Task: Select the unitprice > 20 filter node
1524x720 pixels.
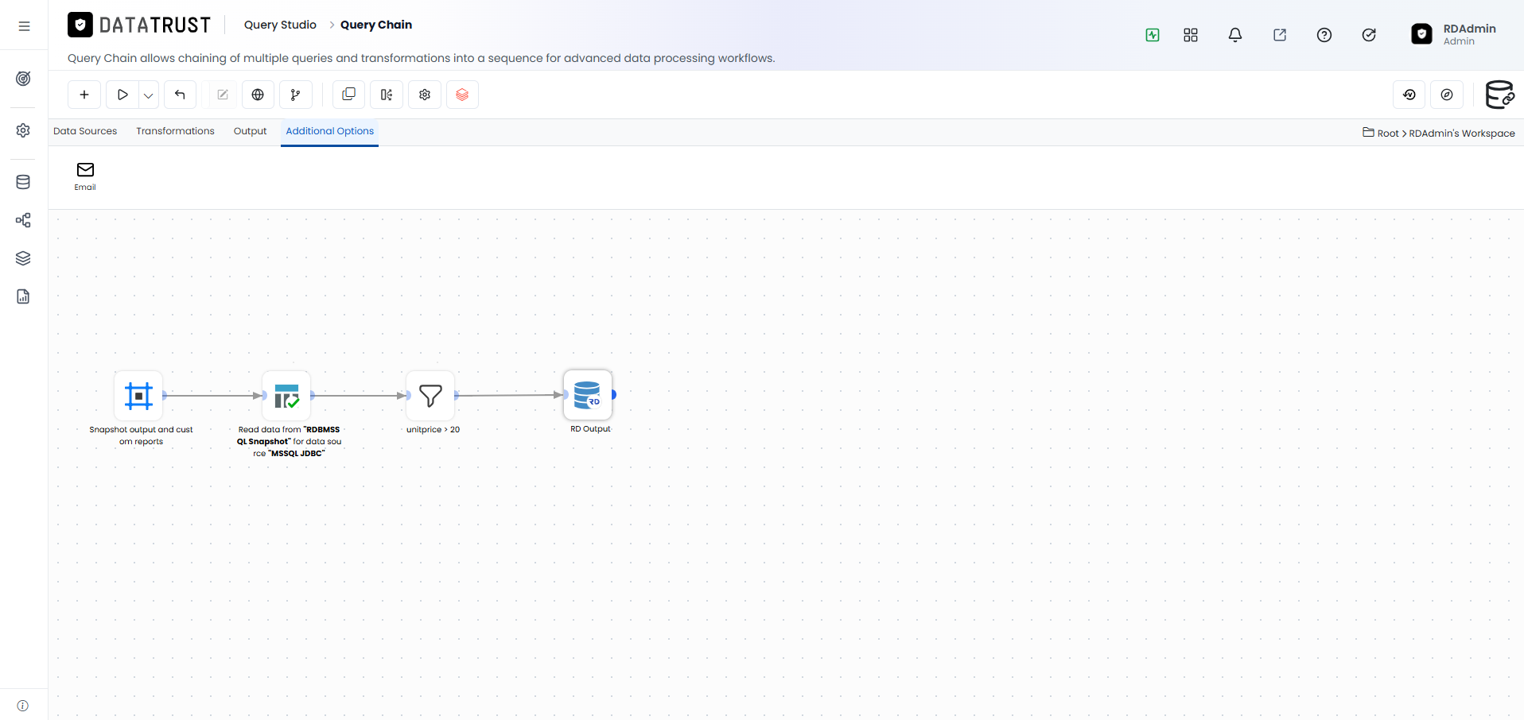Action: [430, 396]
